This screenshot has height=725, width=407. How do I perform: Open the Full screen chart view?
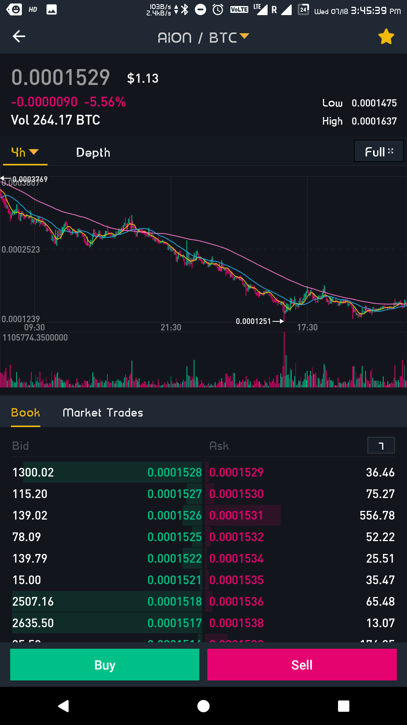[379, 151]
